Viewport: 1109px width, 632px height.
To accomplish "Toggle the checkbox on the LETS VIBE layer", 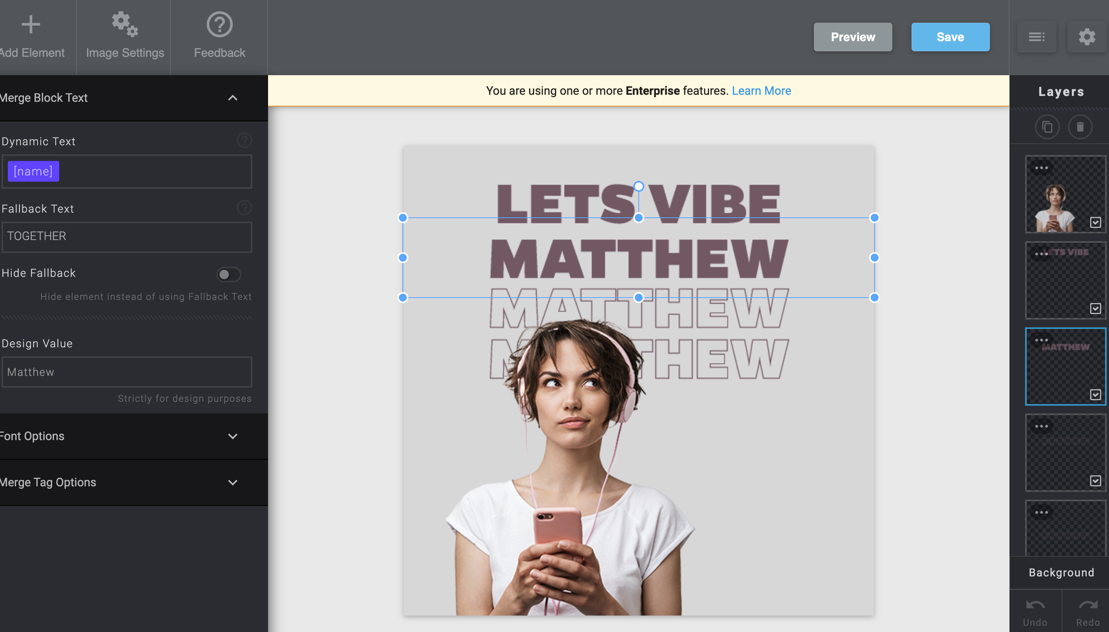I will pyautogui.click(x=1095, y=309).
